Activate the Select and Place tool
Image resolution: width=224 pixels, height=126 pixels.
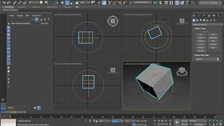coord(77,2)
